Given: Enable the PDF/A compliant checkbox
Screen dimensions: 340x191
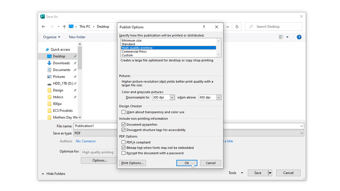Looking at the screenshot, I should click(x=124, y=142).
